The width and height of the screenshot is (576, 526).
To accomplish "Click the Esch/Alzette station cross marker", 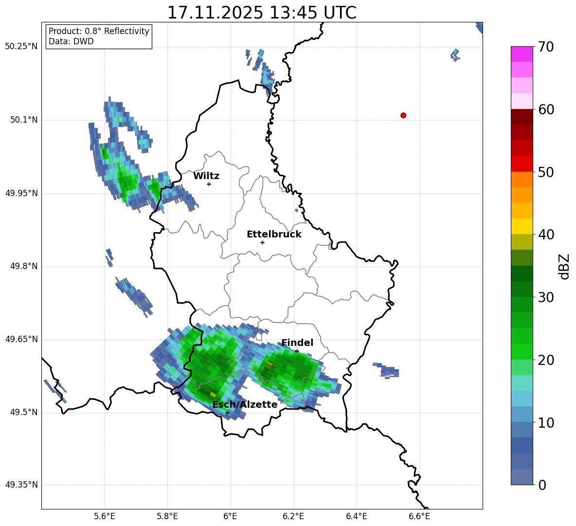I will [x=227, y=413].
